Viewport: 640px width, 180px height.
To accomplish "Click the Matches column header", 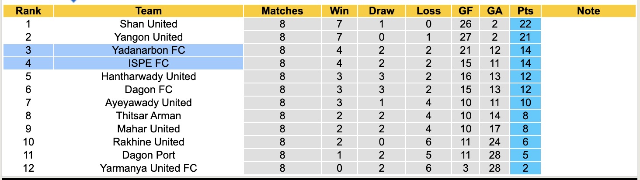I will click(282, 11).
